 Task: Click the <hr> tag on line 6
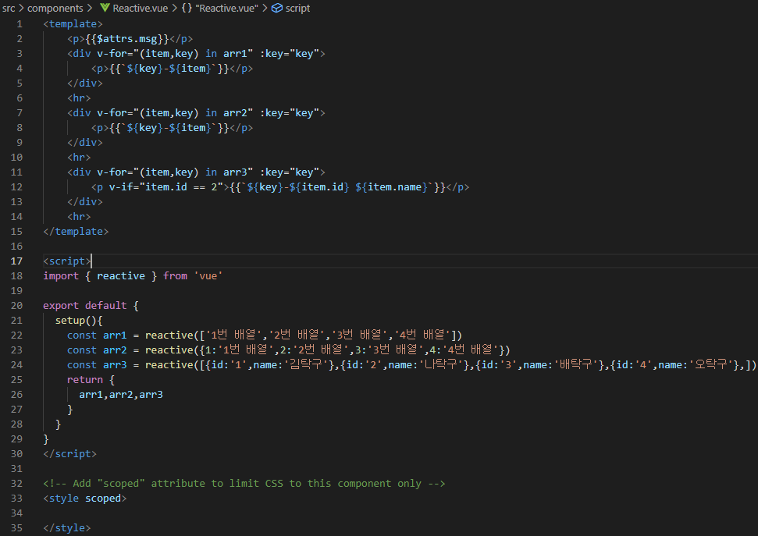click(x=79, y=98)
